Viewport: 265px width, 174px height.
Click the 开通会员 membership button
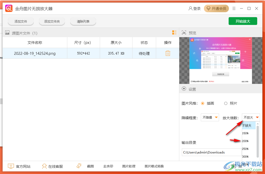(x=216, y=9)
